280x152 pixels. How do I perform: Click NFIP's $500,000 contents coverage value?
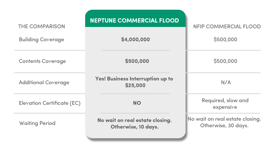tap(226, 61)
